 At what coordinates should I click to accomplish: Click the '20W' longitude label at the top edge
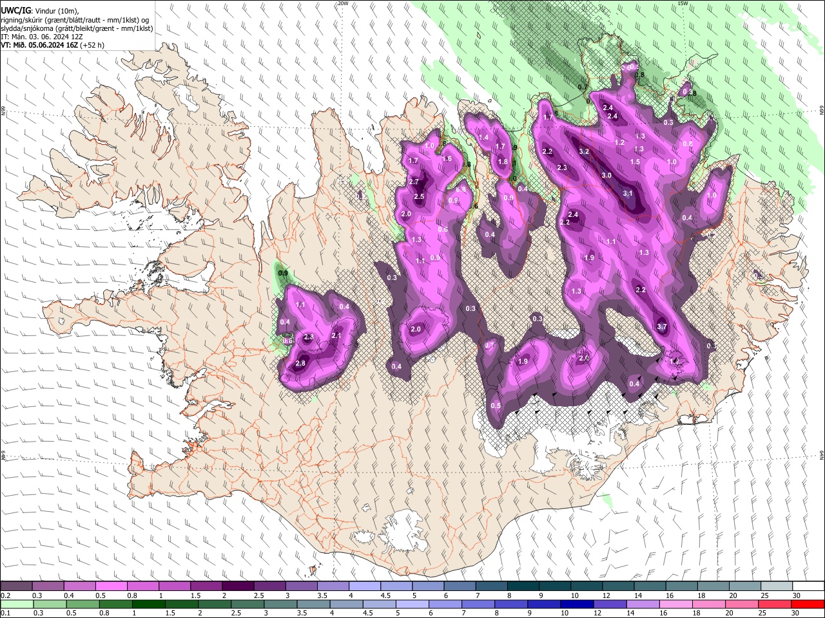click(342, 3)
